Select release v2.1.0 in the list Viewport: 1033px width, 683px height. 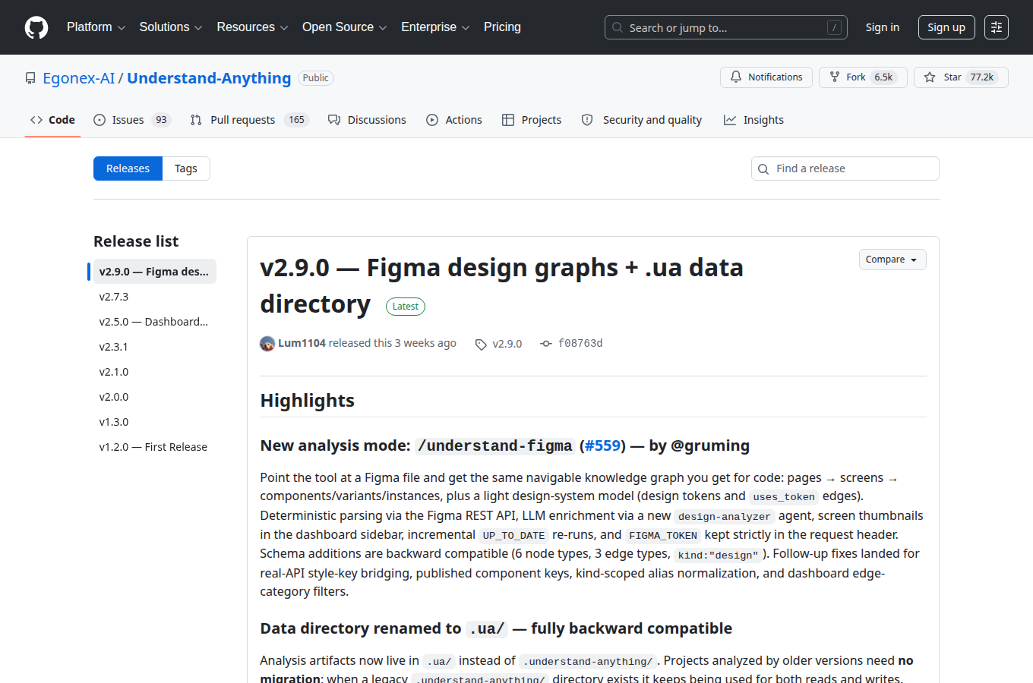(154, 372)
